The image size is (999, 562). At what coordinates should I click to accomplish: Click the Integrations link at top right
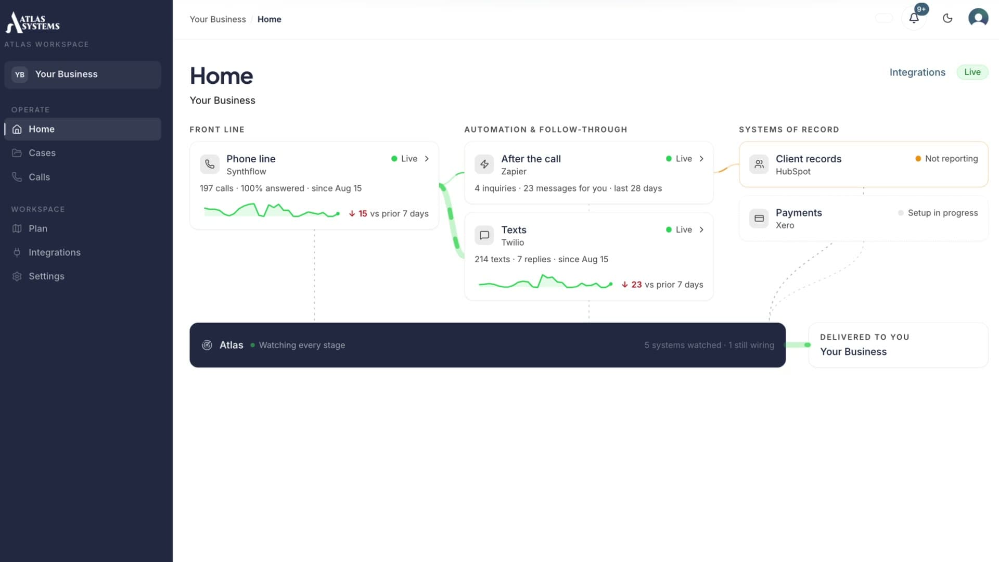click(917, 72)
